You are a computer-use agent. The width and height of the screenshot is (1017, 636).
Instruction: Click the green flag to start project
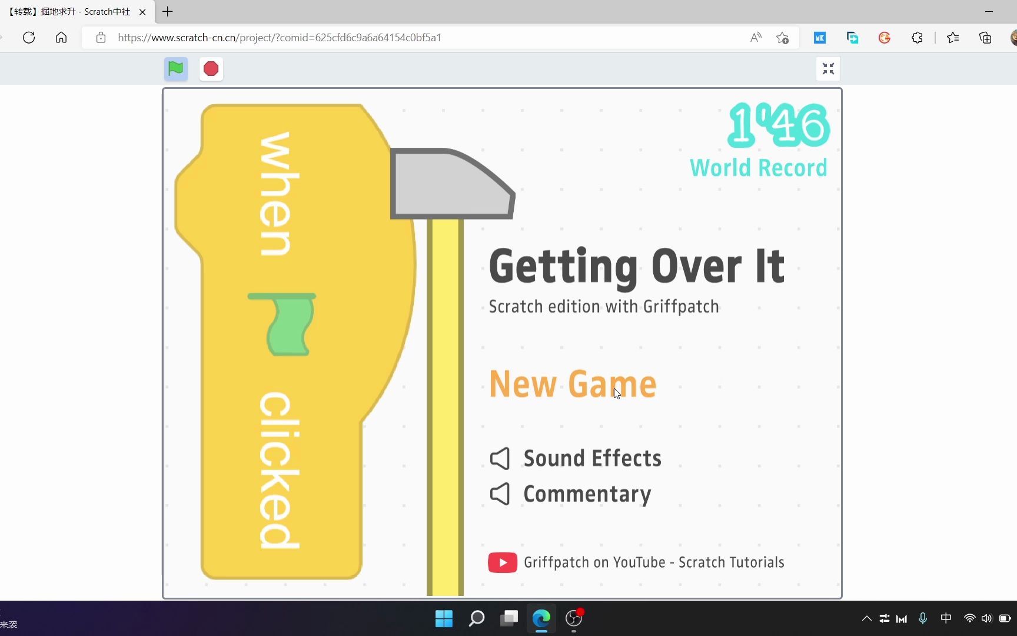(175, 69)
